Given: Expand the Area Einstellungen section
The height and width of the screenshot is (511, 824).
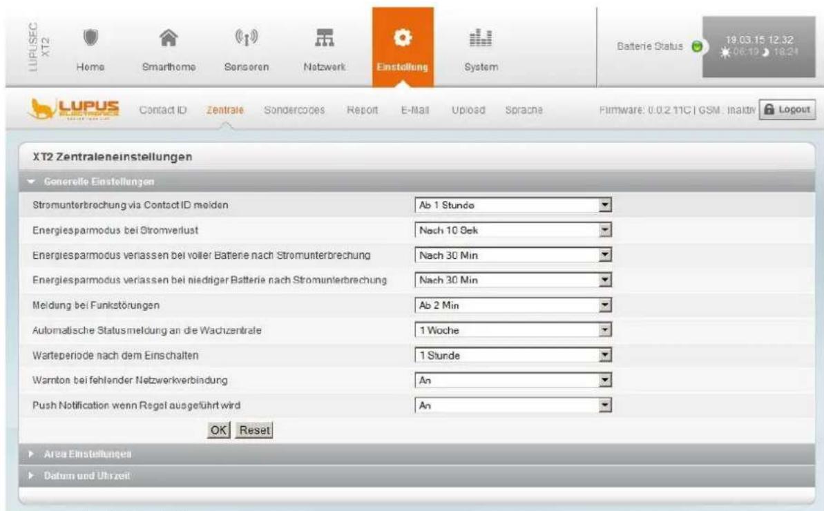Looking at the screenshot, I should point(416,454).
